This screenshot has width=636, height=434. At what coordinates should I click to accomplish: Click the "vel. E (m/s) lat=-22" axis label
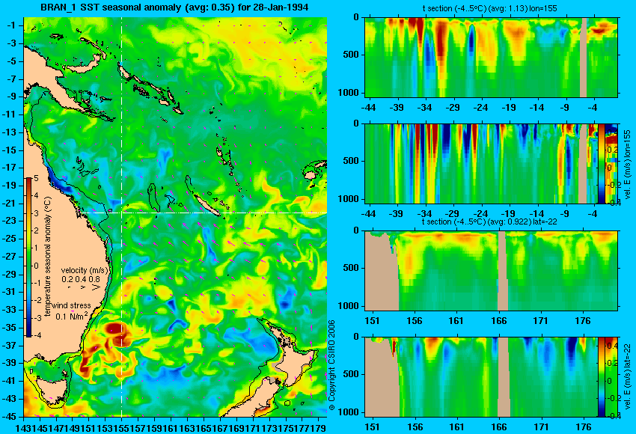(628, 377)
